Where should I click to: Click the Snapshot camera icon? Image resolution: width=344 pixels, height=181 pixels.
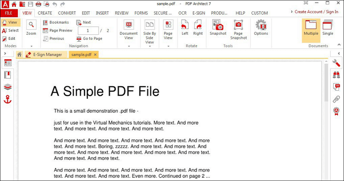(218, 25)
